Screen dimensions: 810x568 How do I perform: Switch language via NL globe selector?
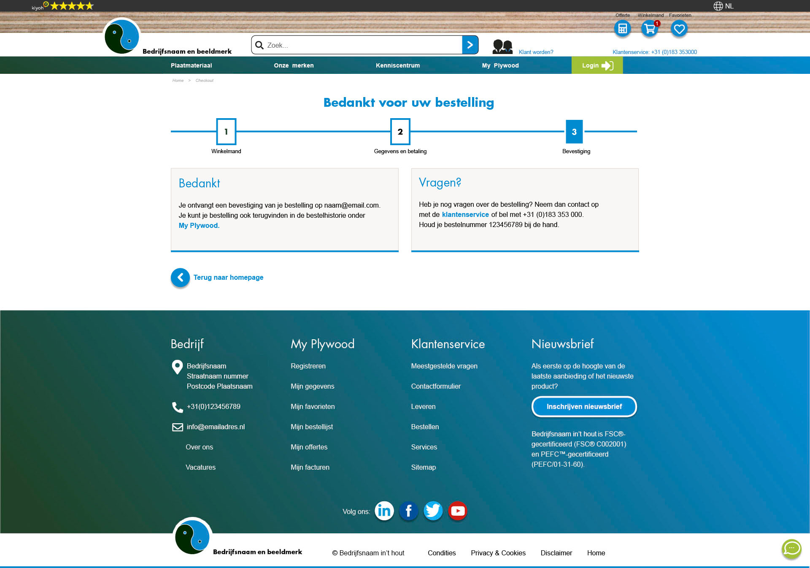[x=724, y=6]
